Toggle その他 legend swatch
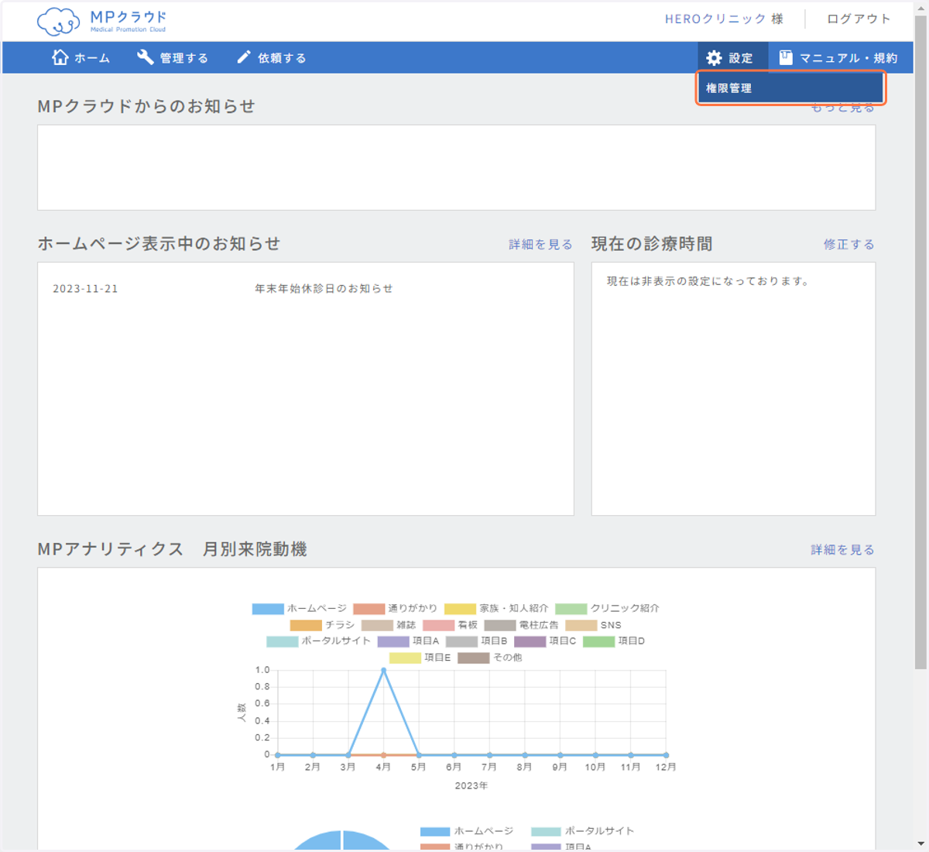The height and width of the screenshot is (852, 929). pyautogui.click(x=474, y=658)
